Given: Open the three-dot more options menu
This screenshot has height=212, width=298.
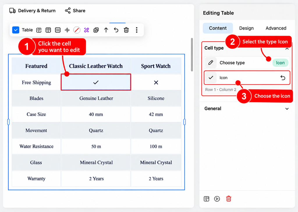Looking at the screenshot, I should [x=137, y=30].
